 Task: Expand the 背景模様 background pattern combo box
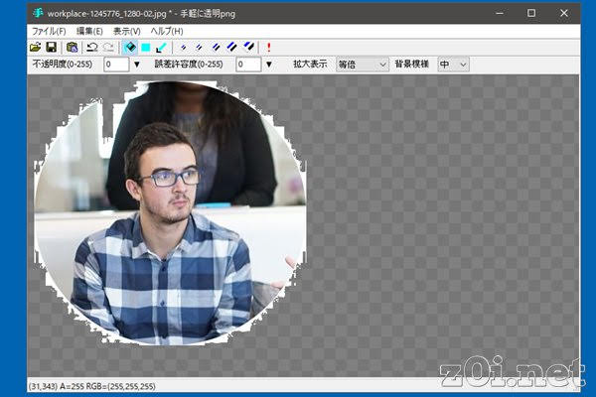tap(454, 65)
